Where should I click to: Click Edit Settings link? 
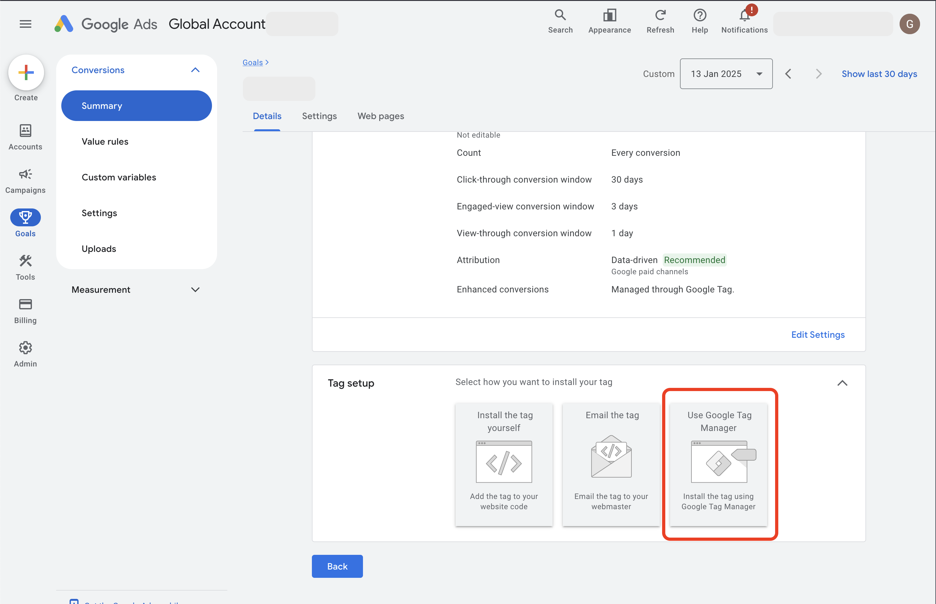click(x=818, y=335)
